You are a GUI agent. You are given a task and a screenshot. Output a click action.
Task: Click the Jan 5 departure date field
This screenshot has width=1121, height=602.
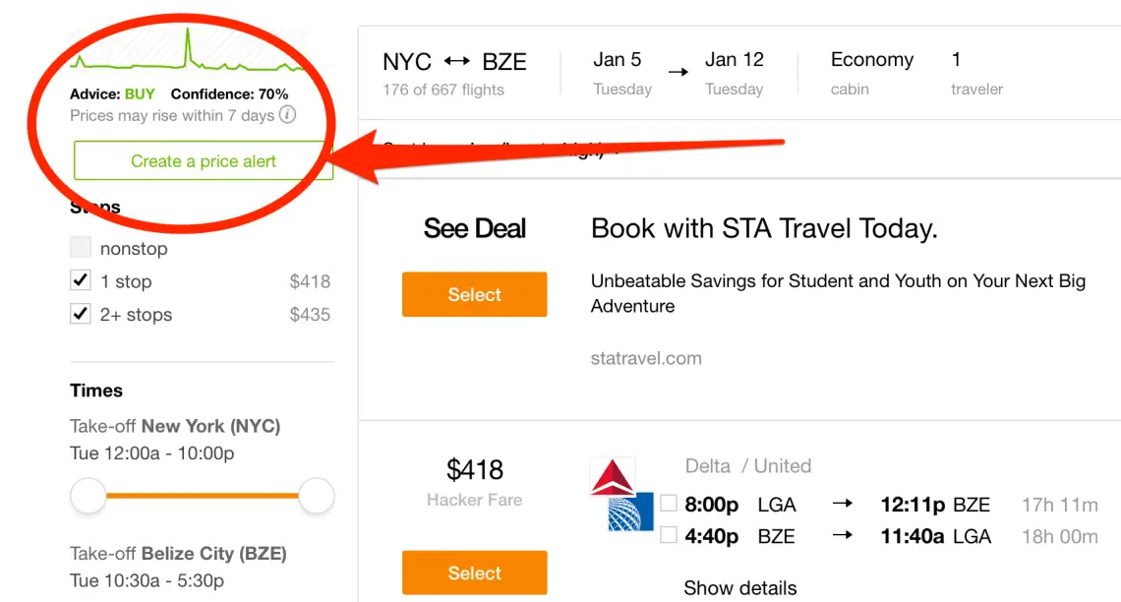(622, 73)
